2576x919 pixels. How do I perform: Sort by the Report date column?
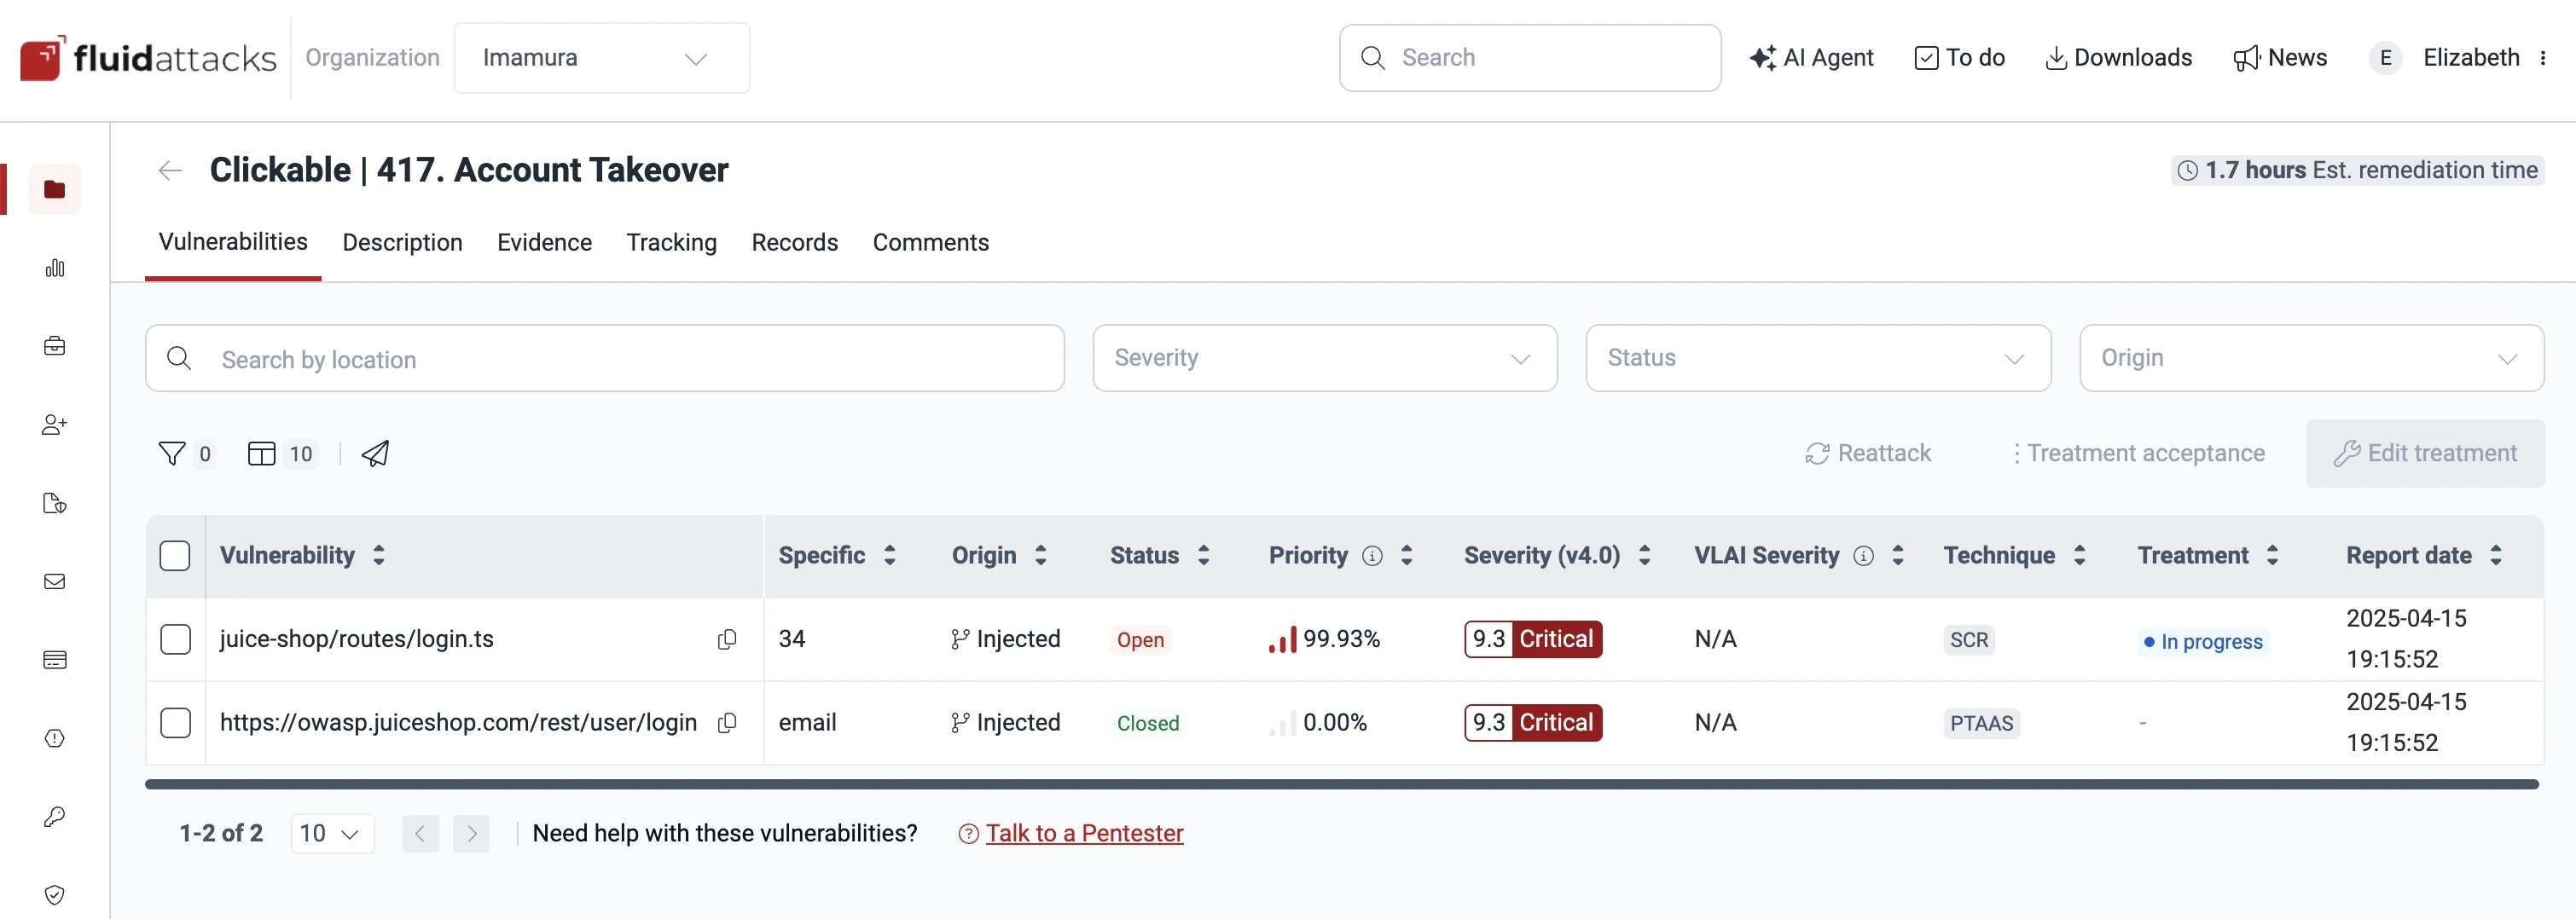2496,555
